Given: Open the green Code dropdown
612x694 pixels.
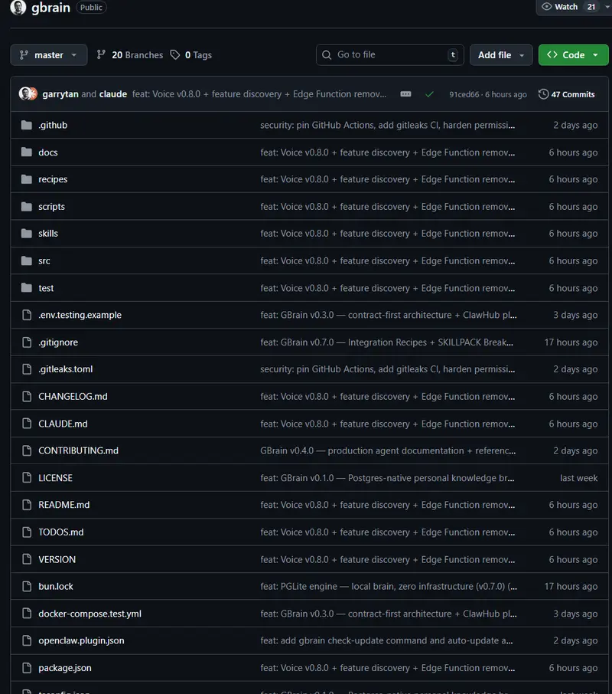Looking at the screenshot, I should pos(573,55).
